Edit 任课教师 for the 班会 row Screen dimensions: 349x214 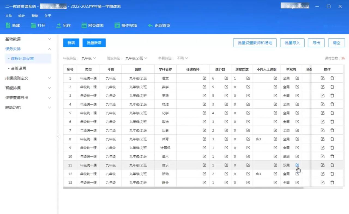(204, 182)
